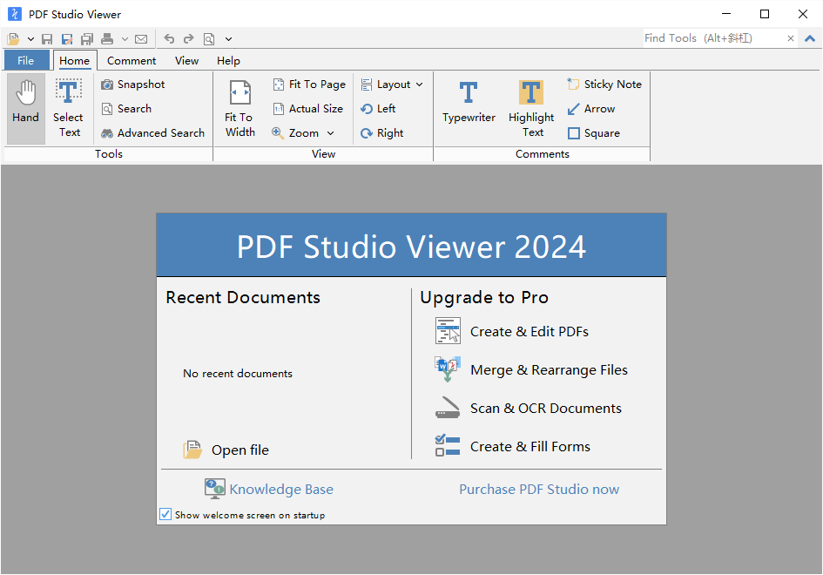The width and height of the screenshot is (823, 575).
Task: Select the Hand tool
Action: [x=26, y=109]
